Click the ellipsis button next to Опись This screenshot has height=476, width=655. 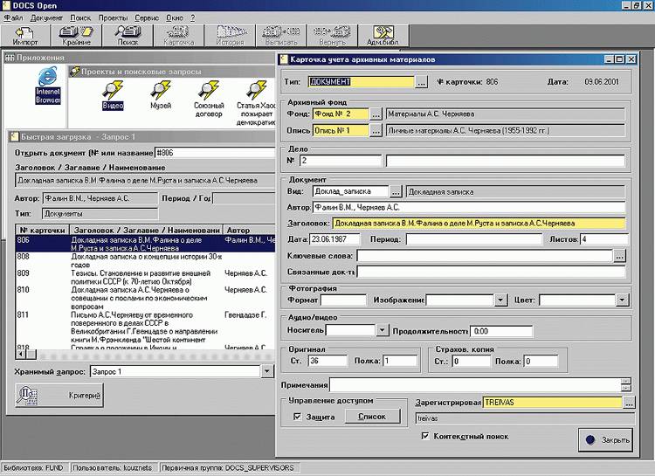[x=376, y=131]
